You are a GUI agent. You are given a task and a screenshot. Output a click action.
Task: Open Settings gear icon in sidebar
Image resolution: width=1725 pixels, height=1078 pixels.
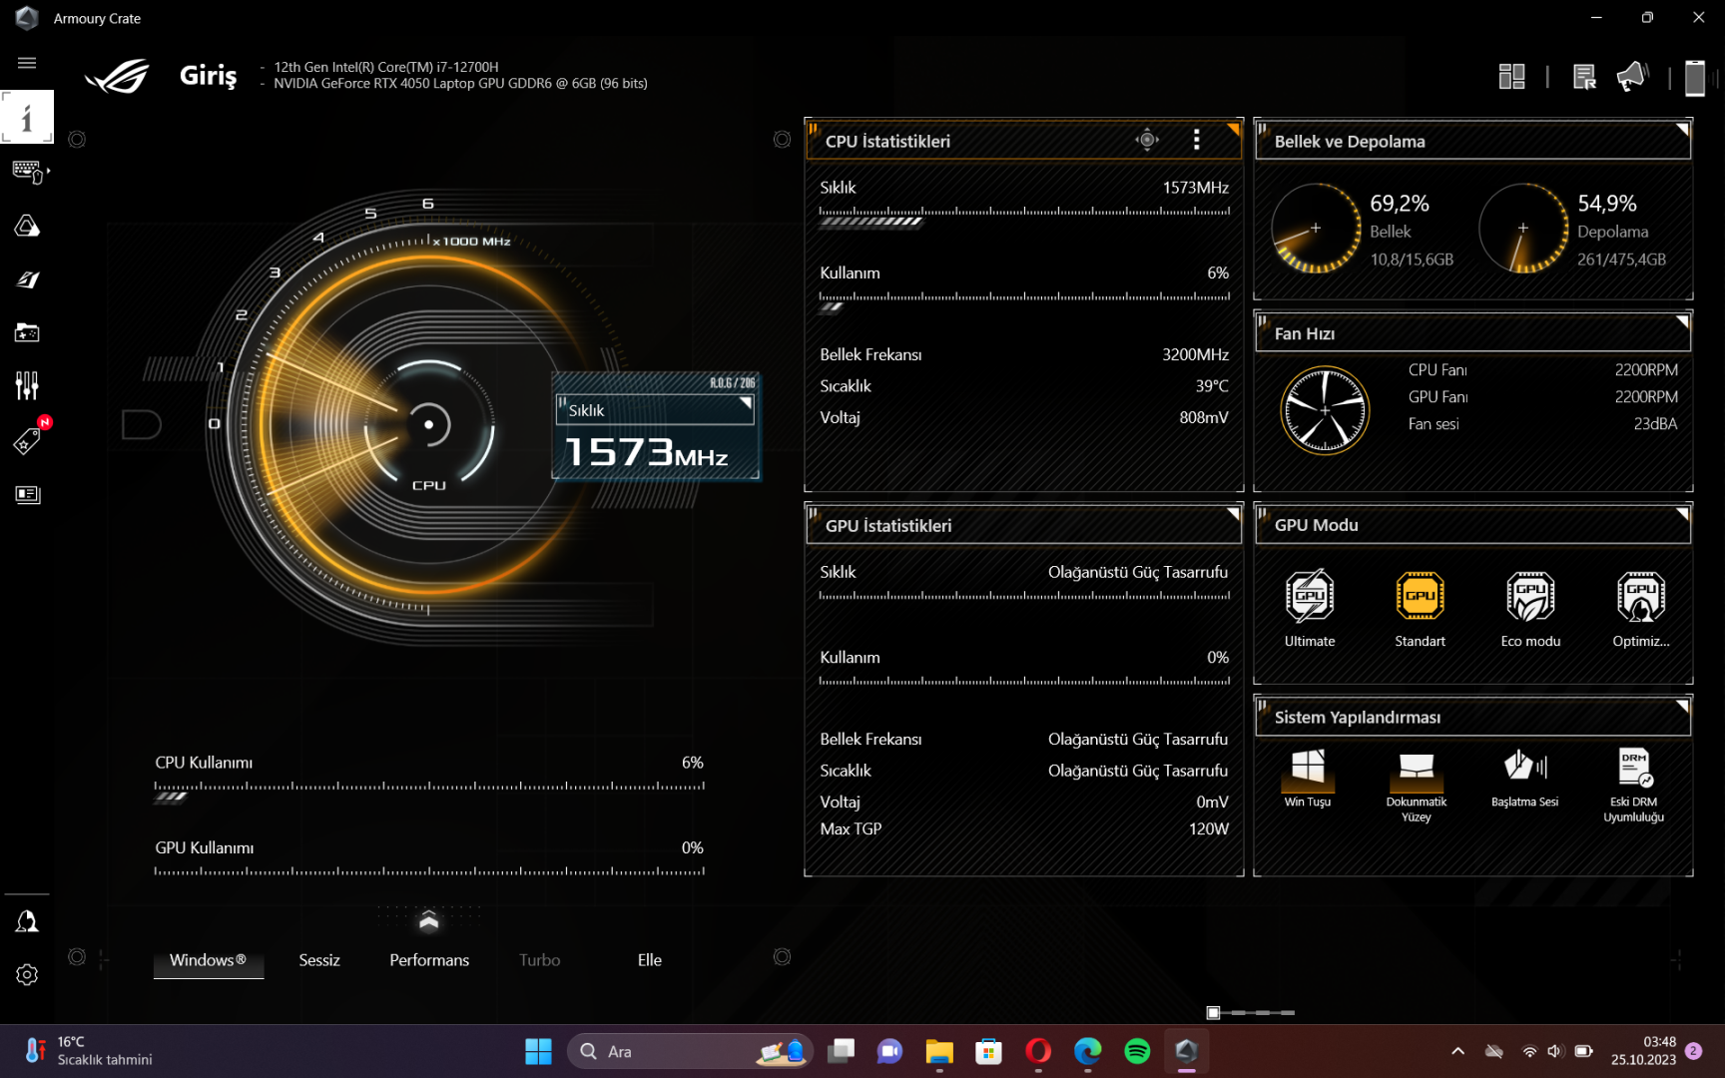point(27,974)
